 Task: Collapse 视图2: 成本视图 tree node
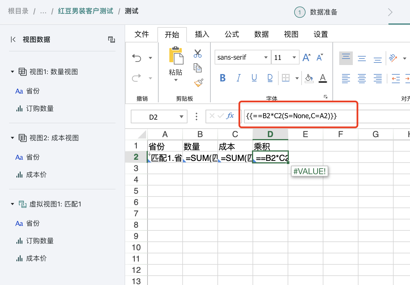[12, 138]
